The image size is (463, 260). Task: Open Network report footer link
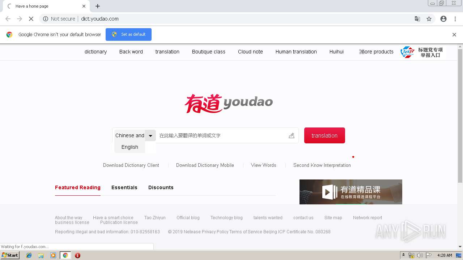tap(368, 218)
